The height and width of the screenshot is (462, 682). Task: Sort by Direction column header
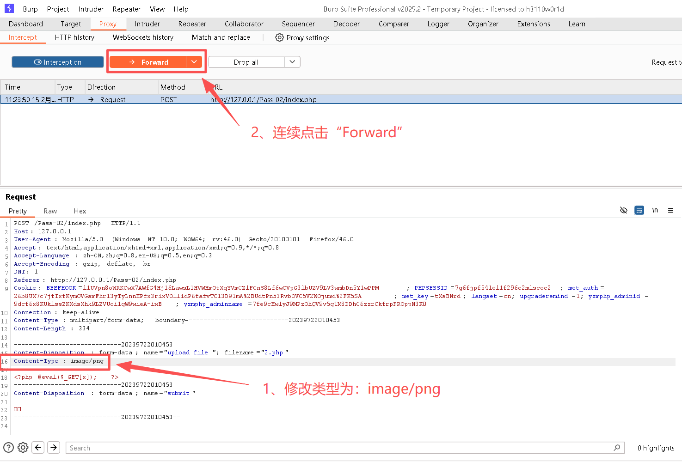(121, 87)
